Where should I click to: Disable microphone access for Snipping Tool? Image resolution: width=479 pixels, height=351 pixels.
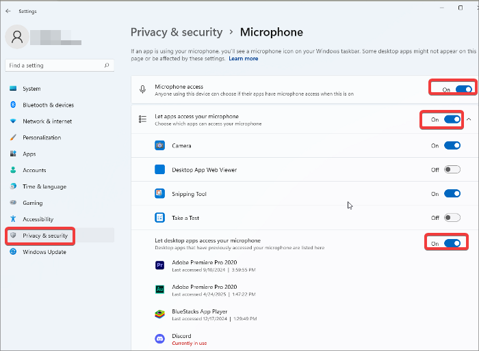[x=452, y=194]
